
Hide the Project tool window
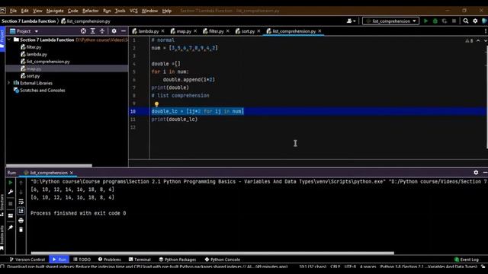[x=124, y=31]
